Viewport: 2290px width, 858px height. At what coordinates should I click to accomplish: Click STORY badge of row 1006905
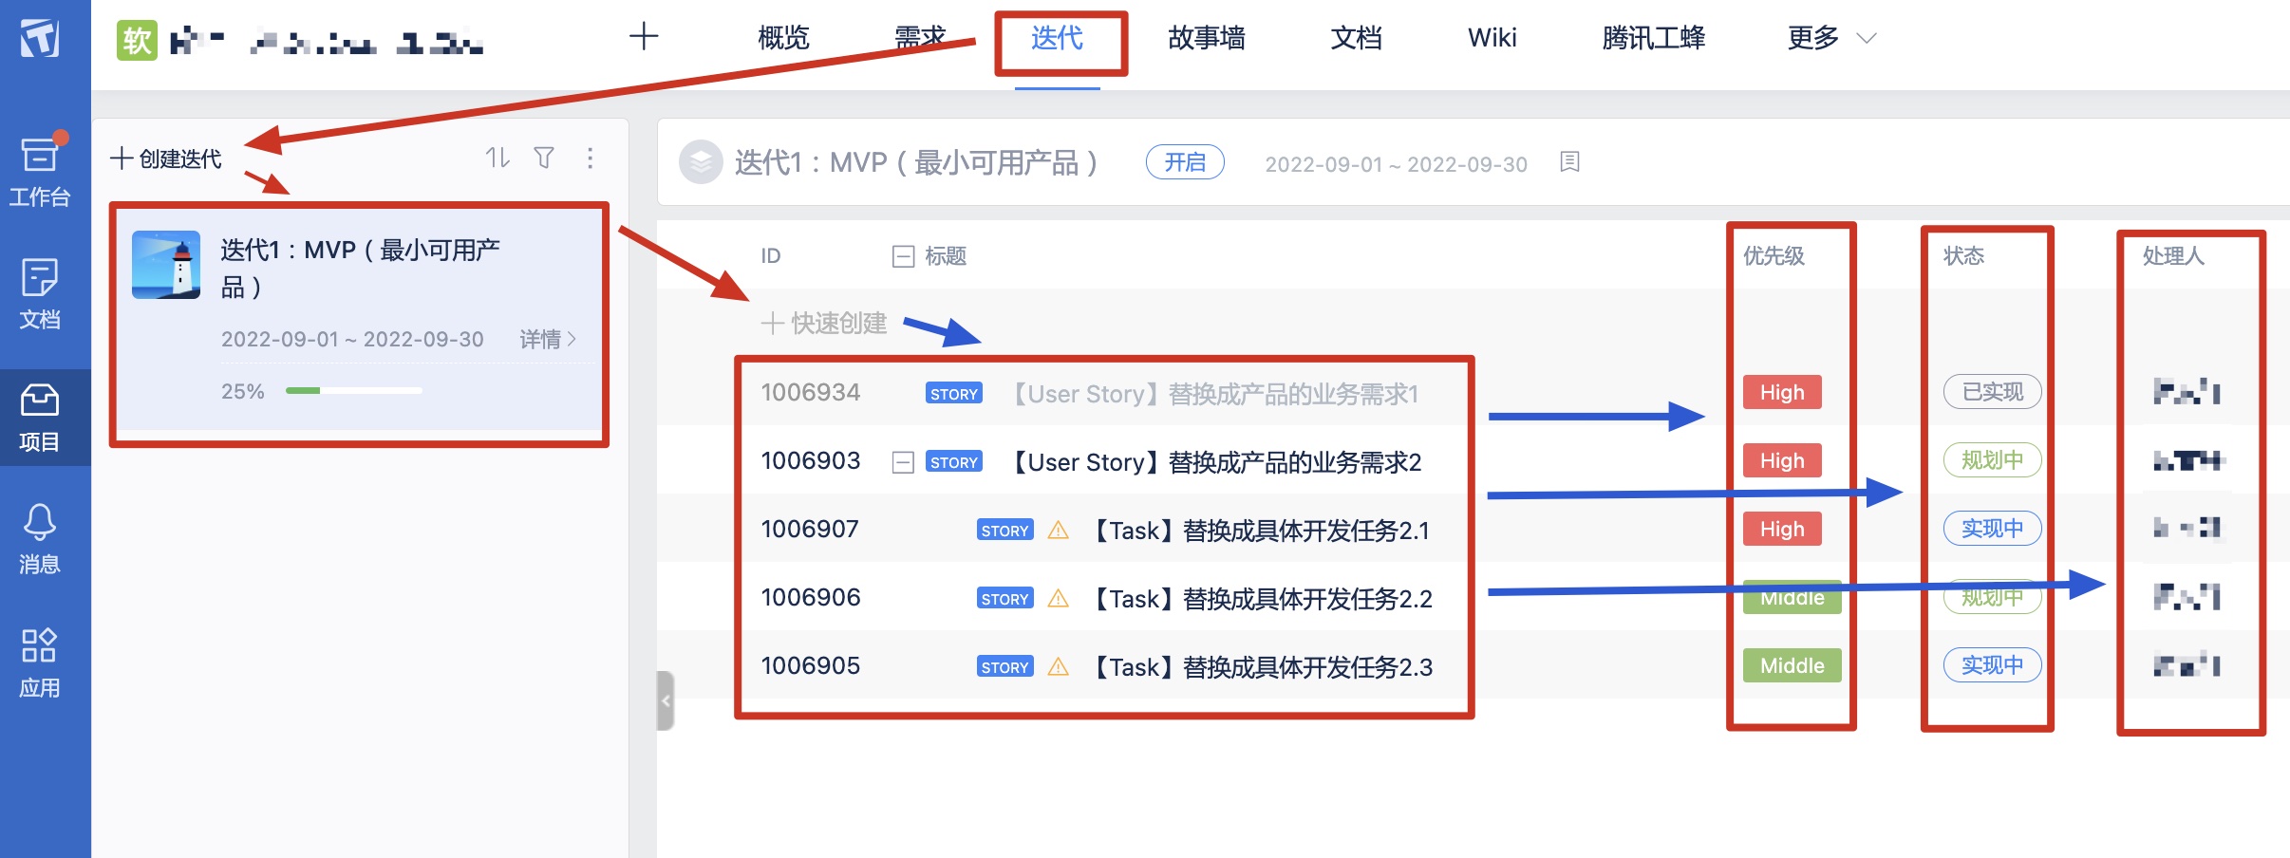[1004, 667]
